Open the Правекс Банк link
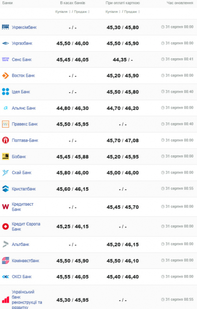The height and width of the screenshot is (309, 197). tap(25, 124)
